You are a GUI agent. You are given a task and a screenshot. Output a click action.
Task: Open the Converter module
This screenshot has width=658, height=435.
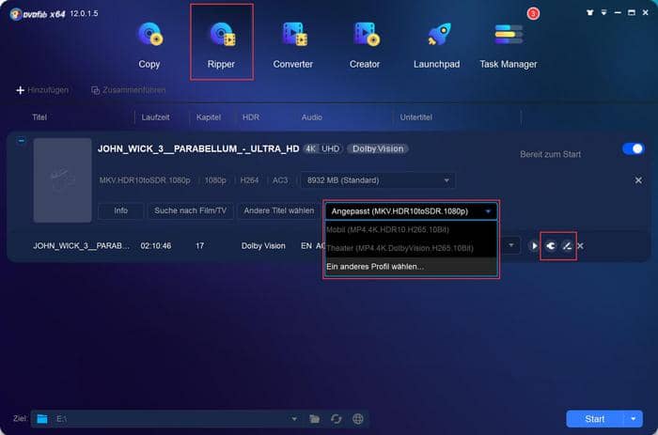pos(293,45)
